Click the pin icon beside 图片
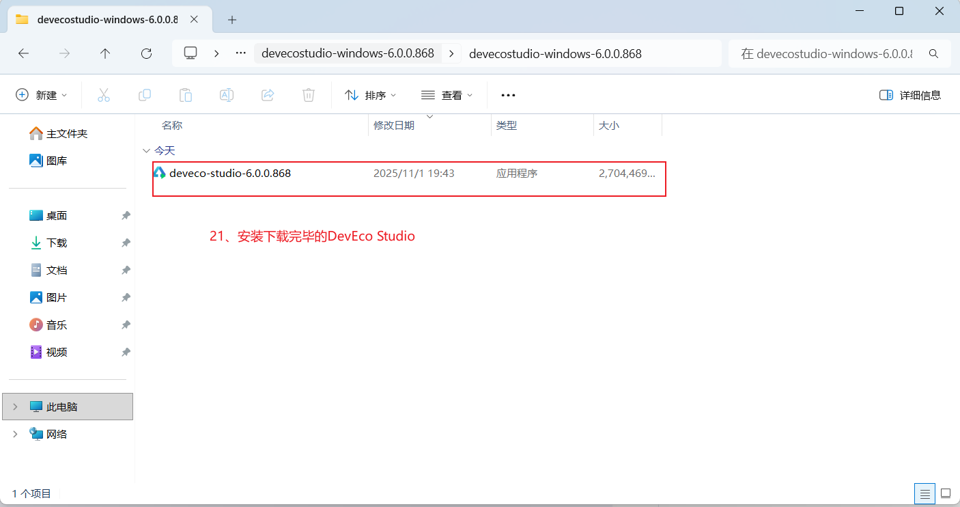Viewport: 960px width, 507px height. coord(126,297)
